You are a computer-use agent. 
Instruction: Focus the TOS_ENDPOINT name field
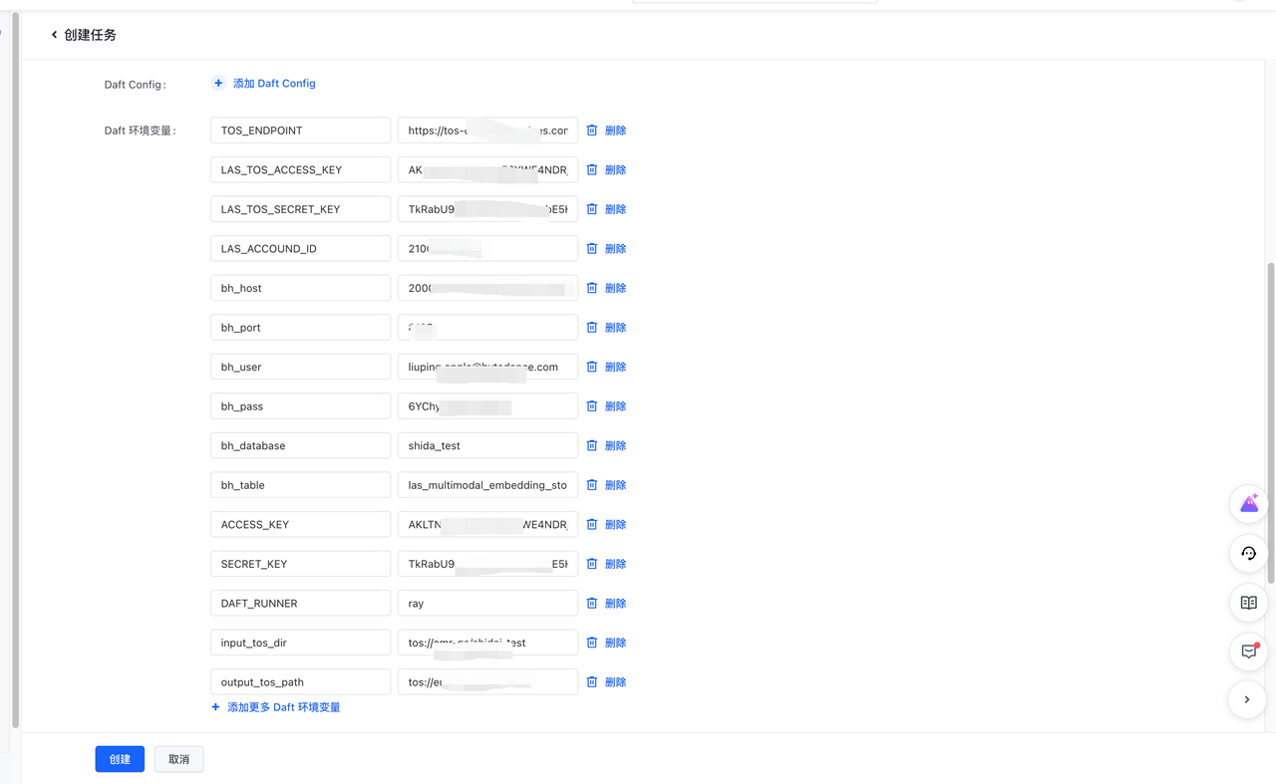pos(300,131)
